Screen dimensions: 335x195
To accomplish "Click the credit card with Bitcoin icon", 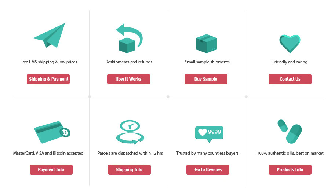I will pyautogui.click(x=52, y=132).
